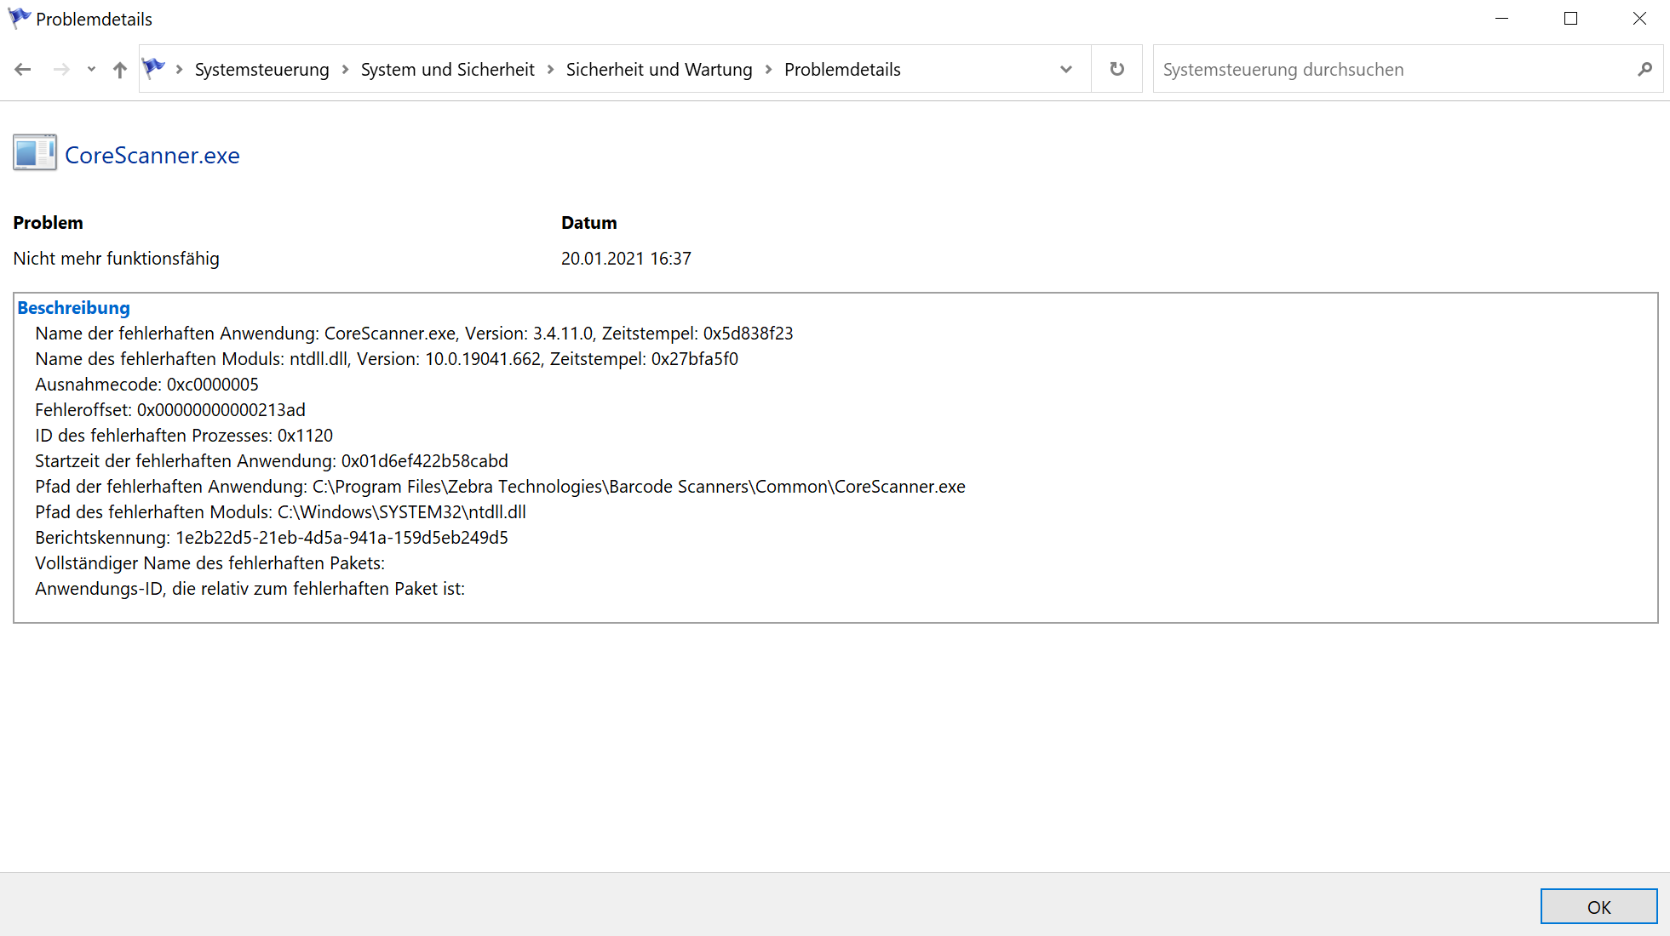This screenshot has width=1670, height=936.
Task: Click the flag icon in address bar
Action: tap(153, 68)
